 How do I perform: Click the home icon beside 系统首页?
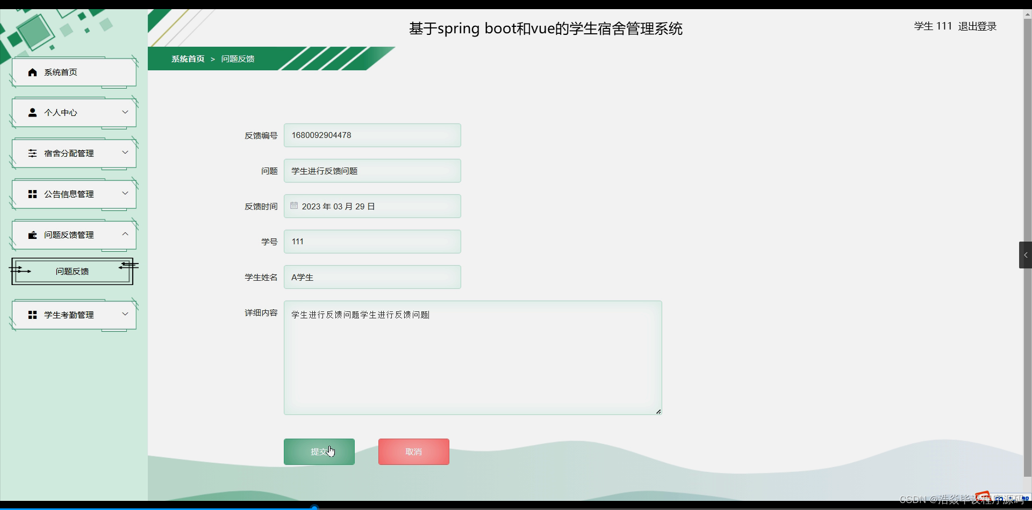(32, 71)
